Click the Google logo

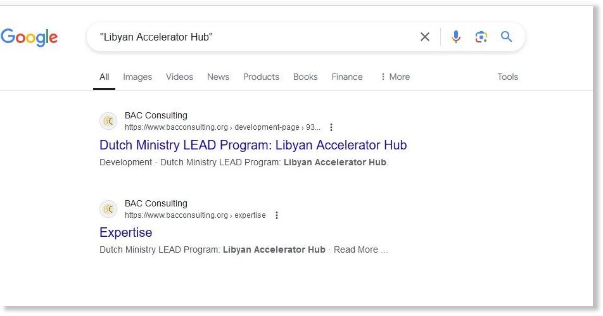29,37
